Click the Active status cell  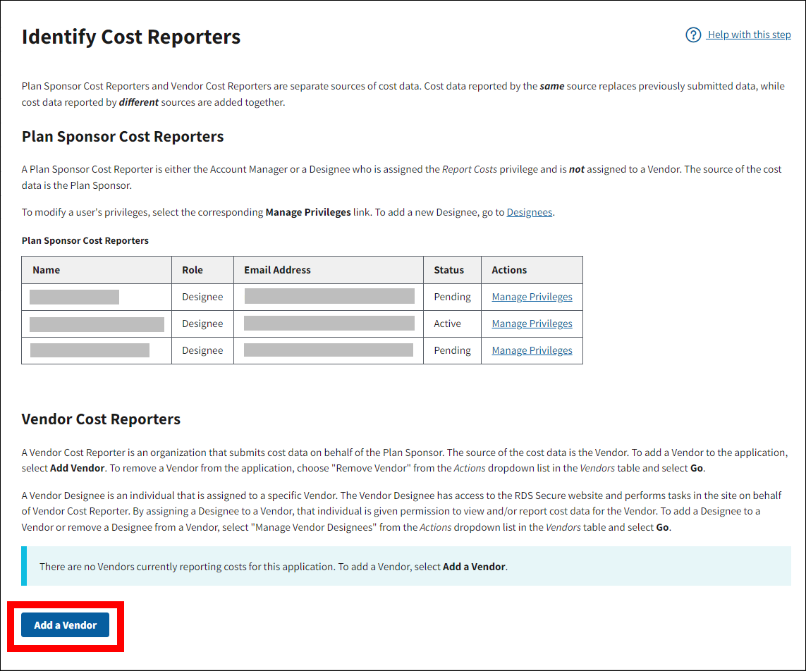(x=448, y=324)
